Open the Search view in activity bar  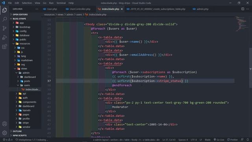[x=4, y=19]
